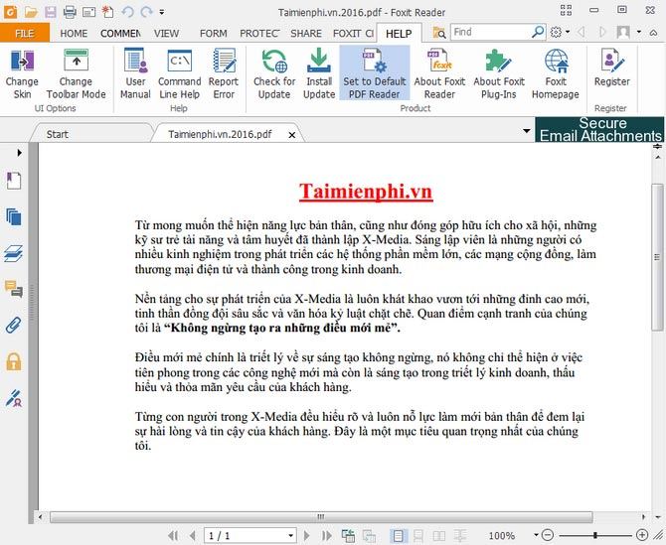Open the zoom percentage dropdown
Image resolution: width=666 pixels, height=545 pixels.
pos(536,535)
